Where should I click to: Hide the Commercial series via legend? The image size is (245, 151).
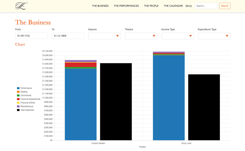[26, 96]
